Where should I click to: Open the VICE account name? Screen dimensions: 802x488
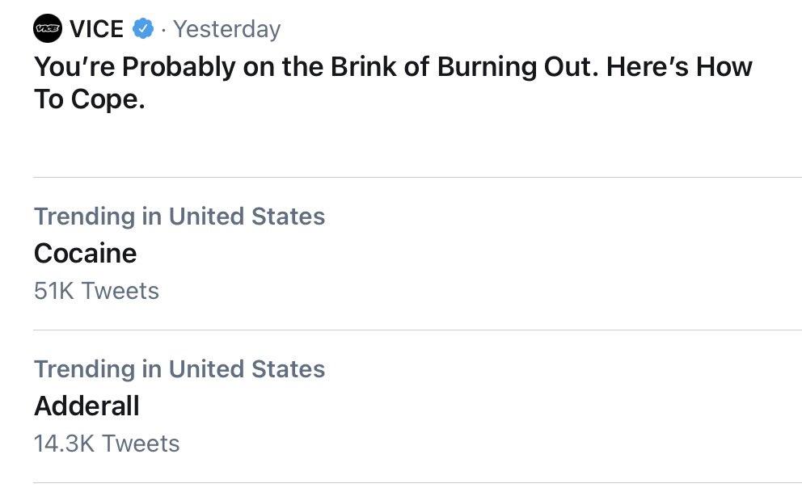[96, 30]
